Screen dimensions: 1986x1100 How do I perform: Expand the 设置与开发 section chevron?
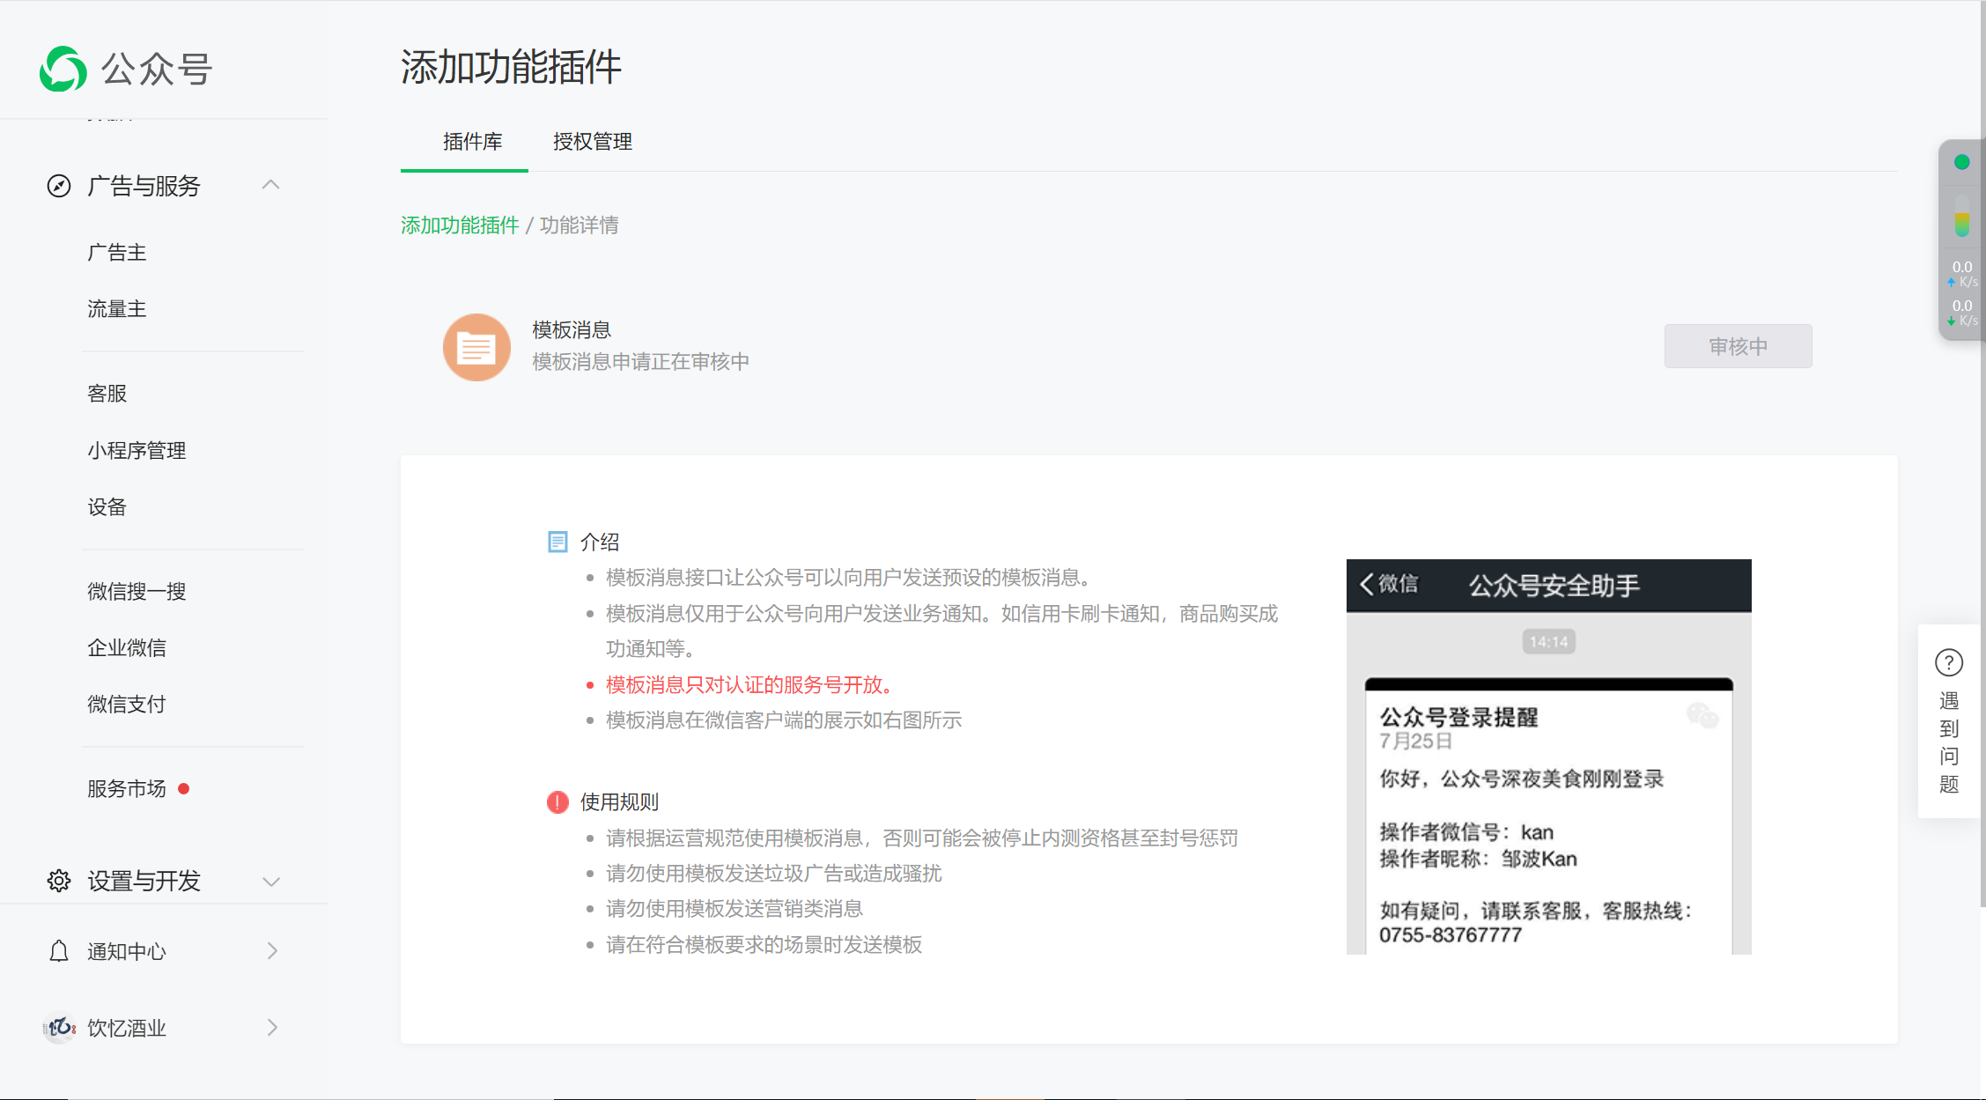(x=271, y=882)
